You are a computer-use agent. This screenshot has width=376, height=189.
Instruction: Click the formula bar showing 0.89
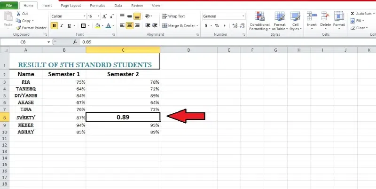point(227,42)
